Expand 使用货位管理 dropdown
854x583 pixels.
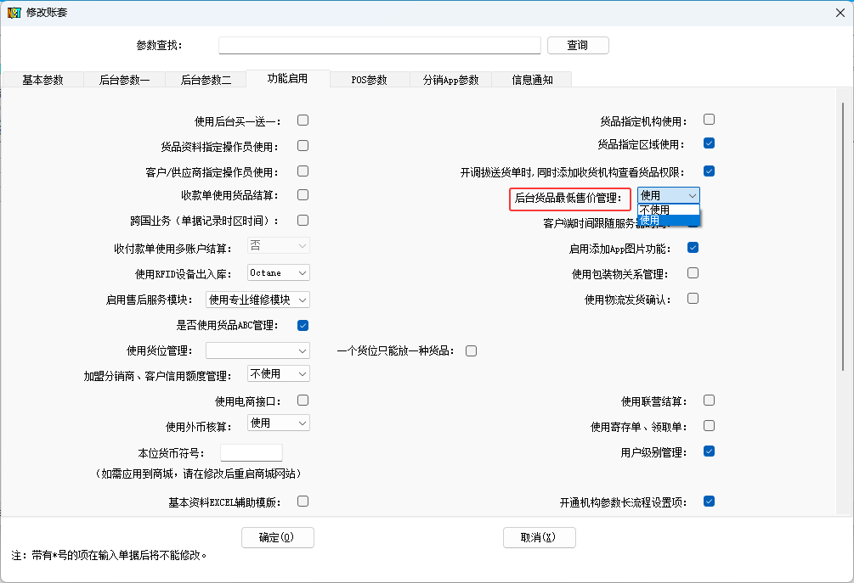click(x=257, y=350)
